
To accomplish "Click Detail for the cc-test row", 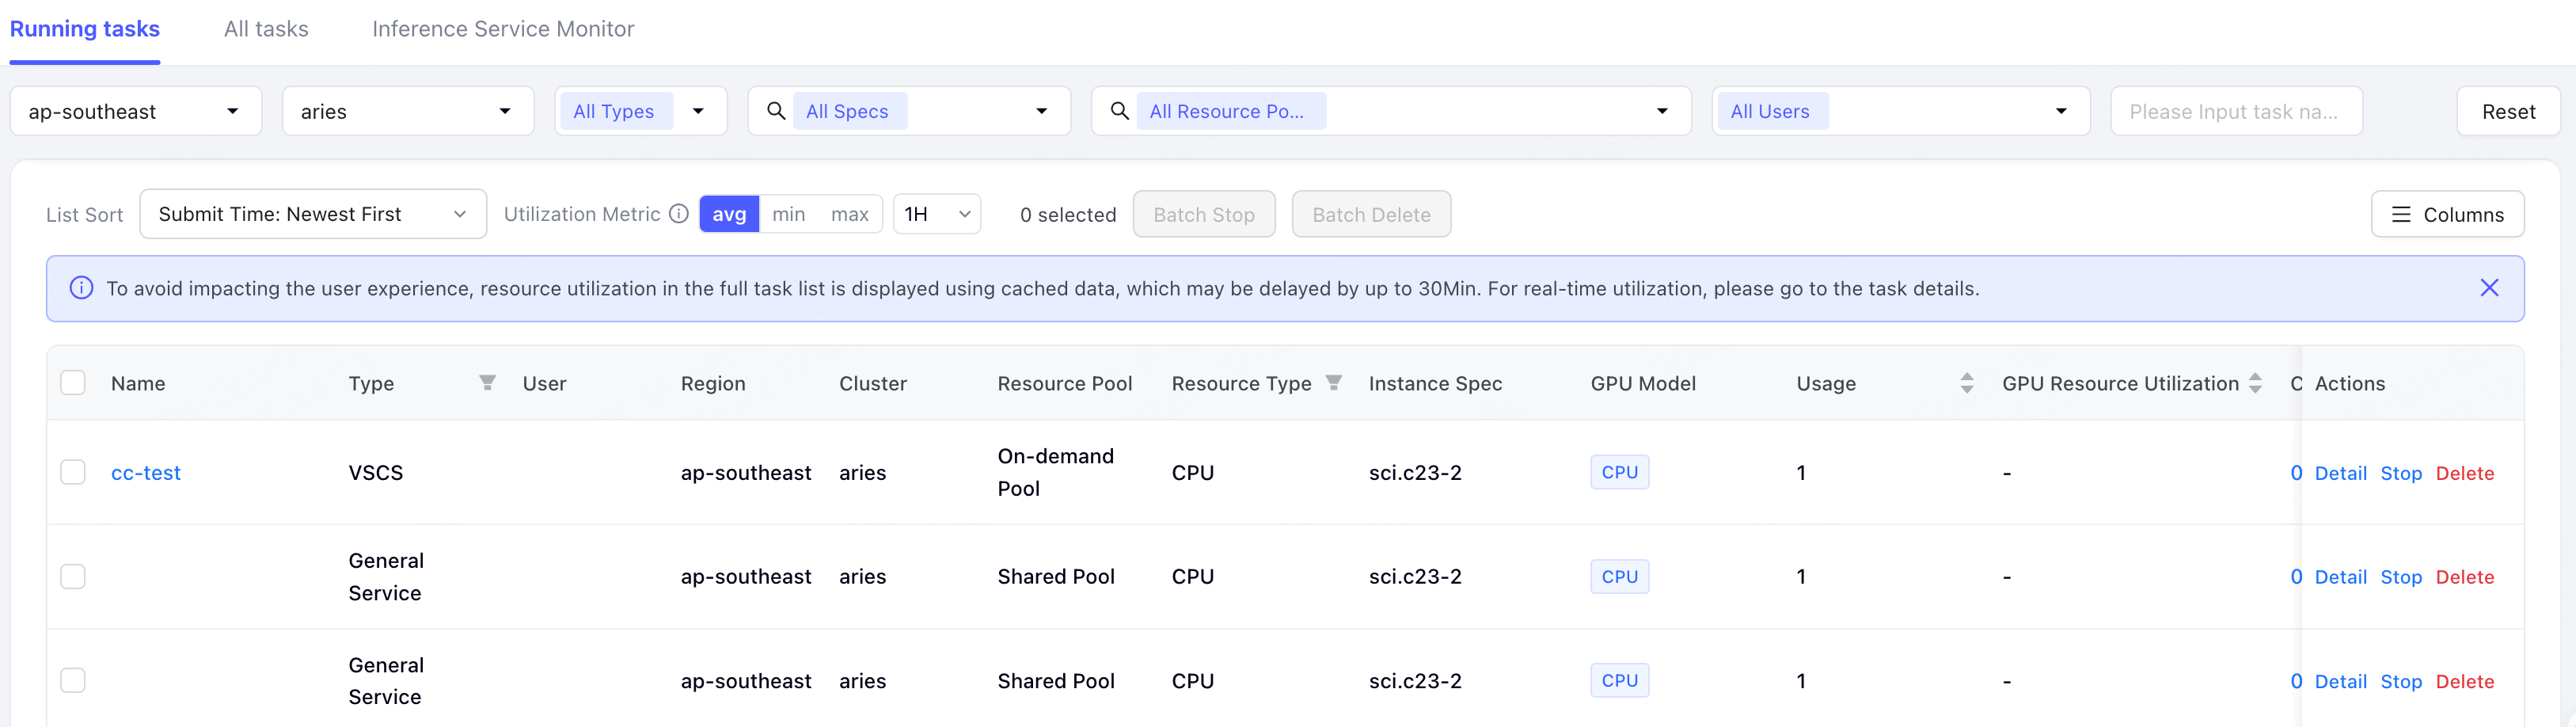I will coord(2340,473).
